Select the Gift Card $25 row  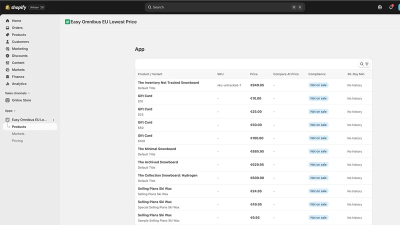(x=253, y=111)
